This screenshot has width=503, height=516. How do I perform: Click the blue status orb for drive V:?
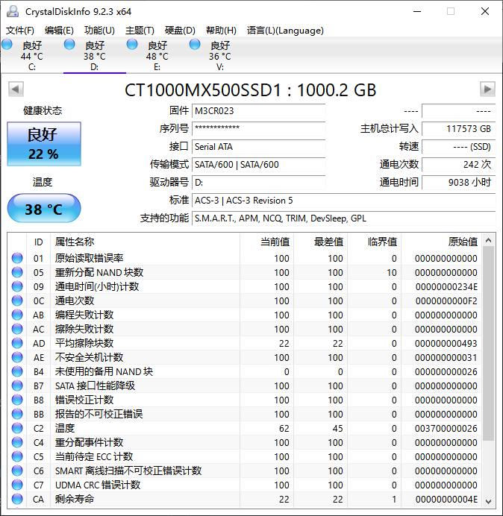tap(195, 45)
